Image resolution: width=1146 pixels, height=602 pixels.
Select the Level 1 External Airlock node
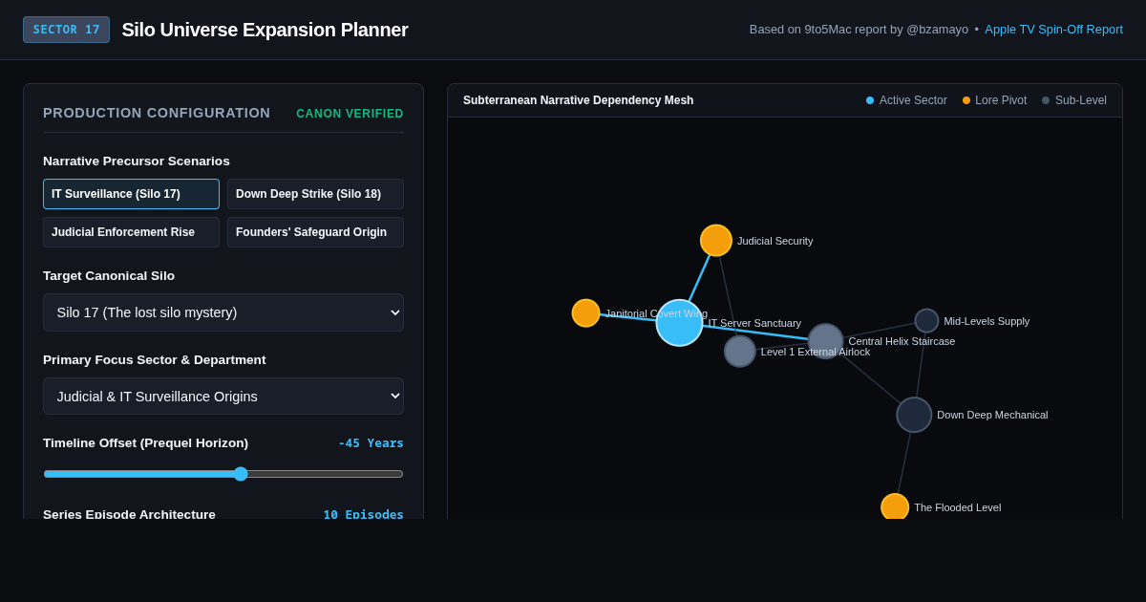tap(740, 352)
